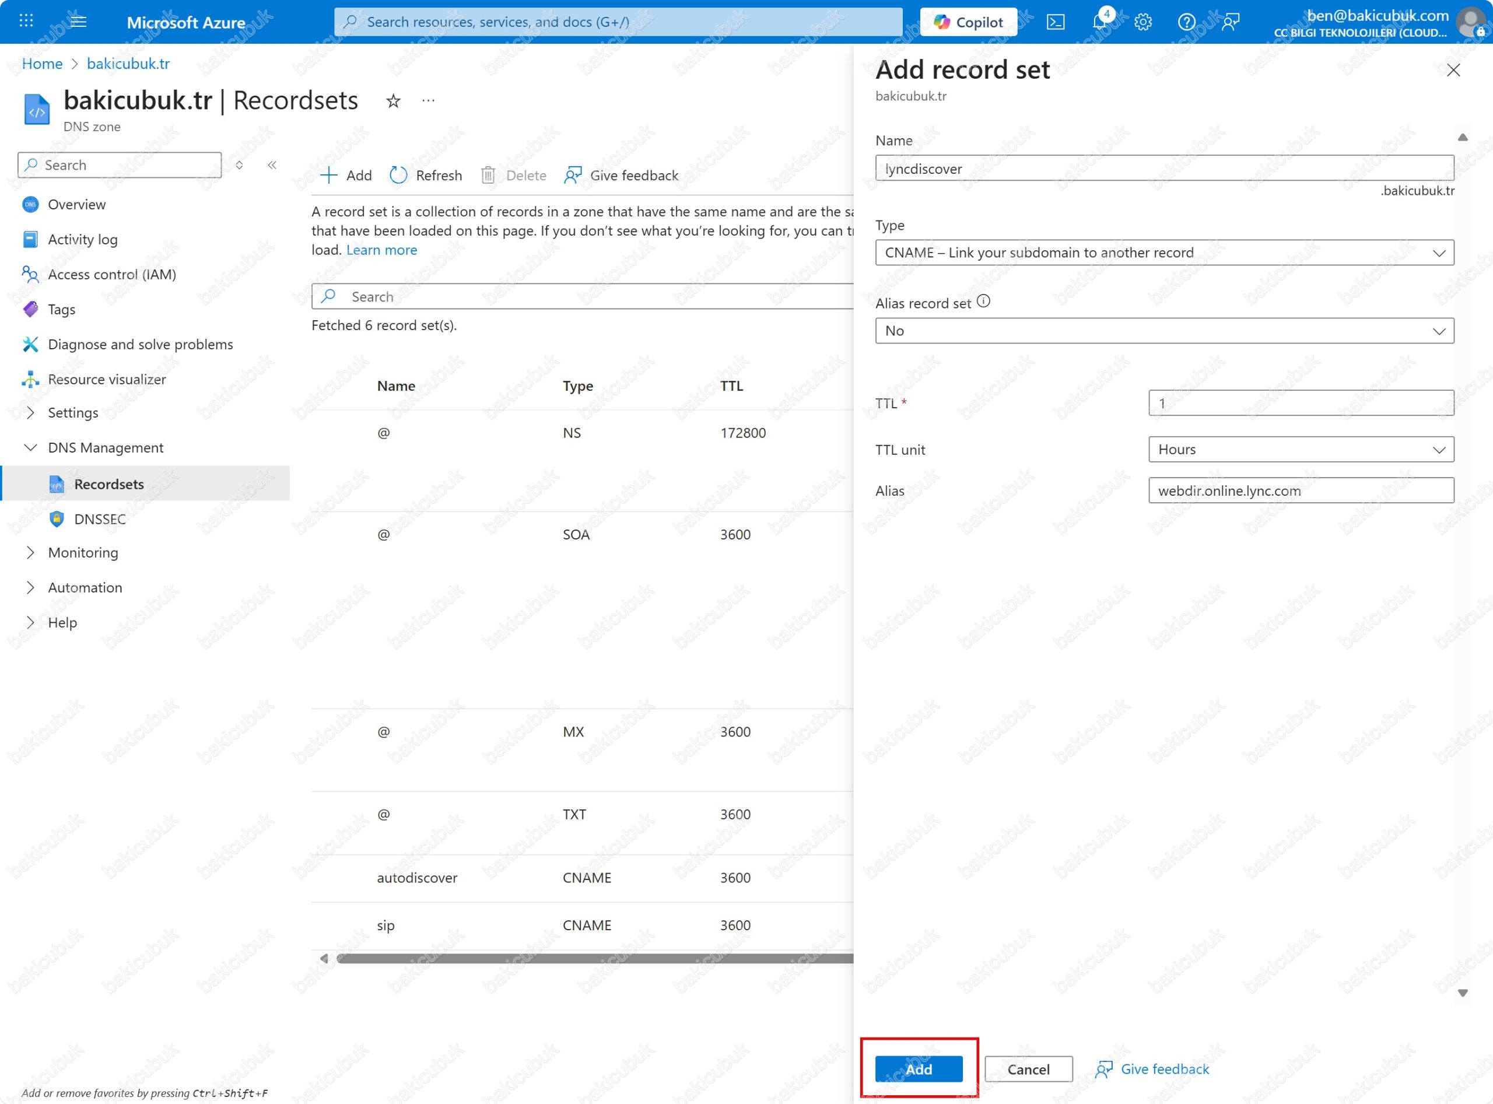The image size is (1493, 1104).
Task: Open the notifications bell icon
Action: [1099, 22]
